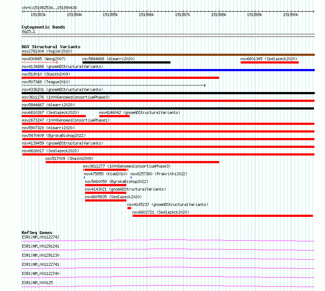325x291 pixels.
Task: Click the ESR1|NM_001291230 transcript label
Action: click(x=41, y=255)
